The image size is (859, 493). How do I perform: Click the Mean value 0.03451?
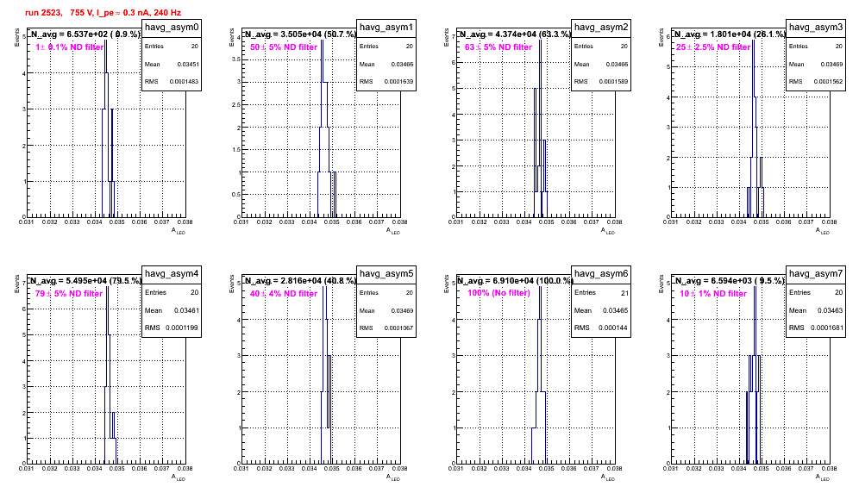188,64
